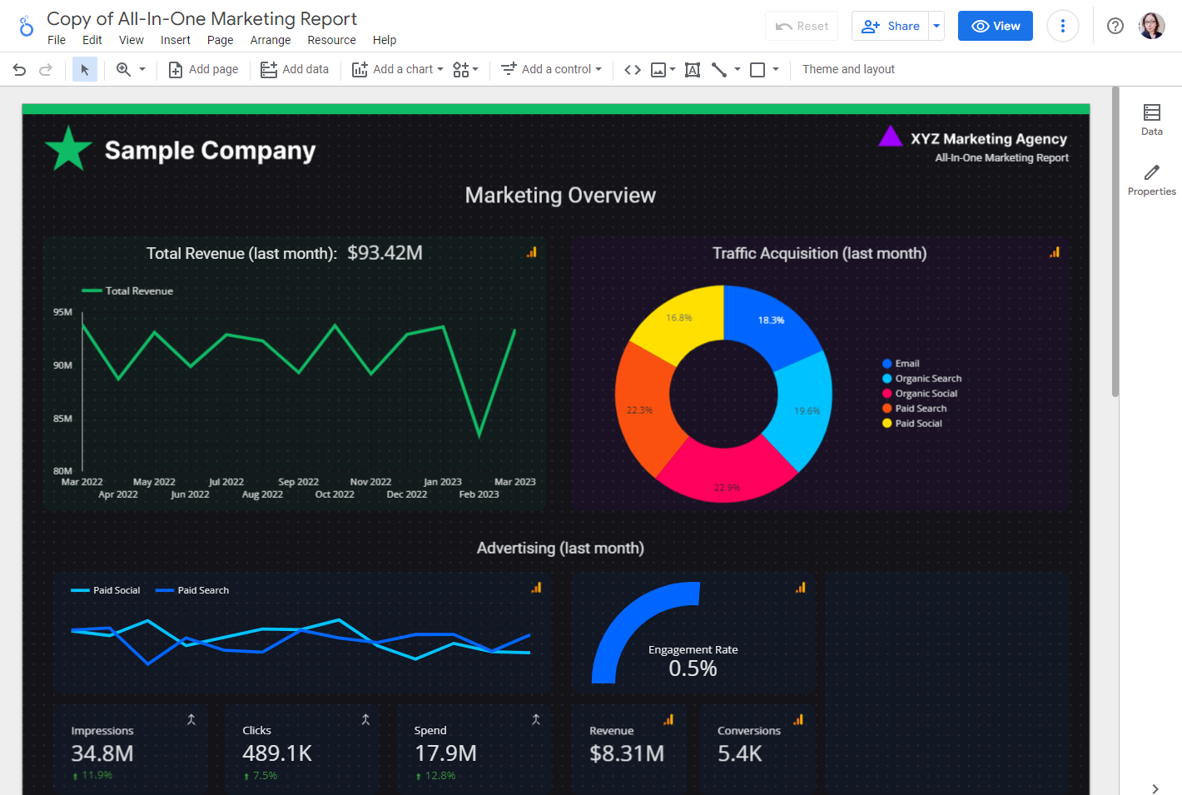Screen dimensions: 1182x795
Task: Click the embed URL code icon
Action: [633, 70]
